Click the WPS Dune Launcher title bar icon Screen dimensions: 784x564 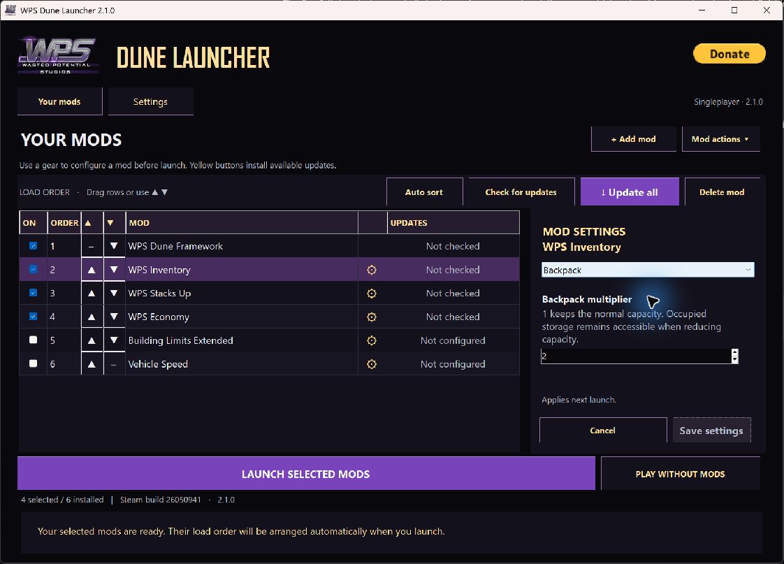pyautogui.click(x=10, y=10)
